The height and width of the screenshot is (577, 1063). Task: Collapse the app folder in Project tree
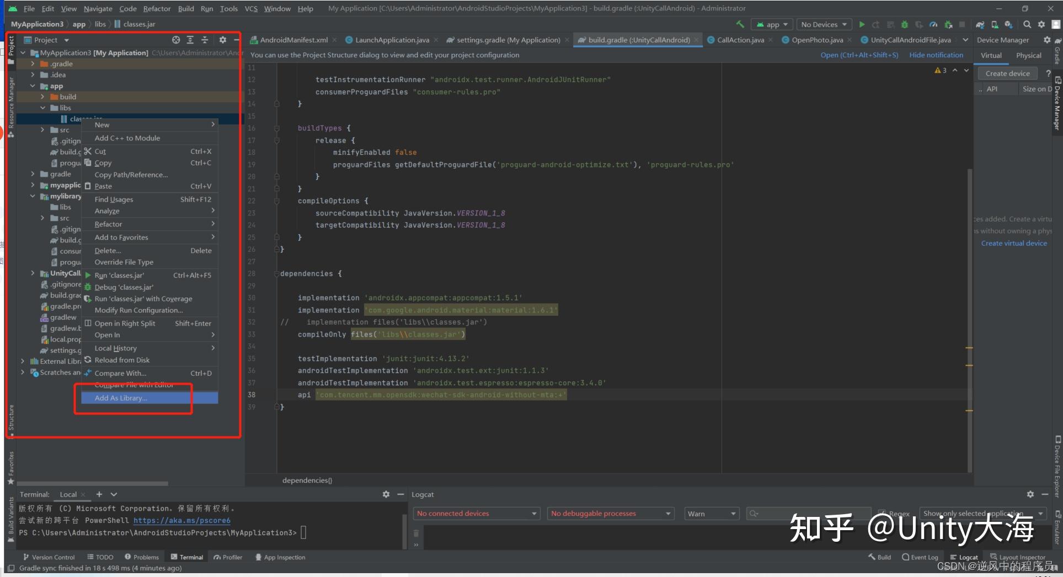coord(32,86)
